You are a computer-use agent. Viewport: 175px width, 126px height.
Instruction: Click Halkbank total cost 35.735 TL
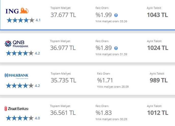point(63,80)
